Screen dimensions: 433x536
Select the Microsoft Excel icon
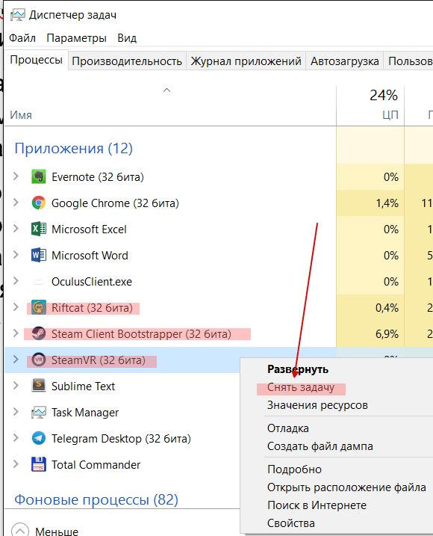click(39, 229)
